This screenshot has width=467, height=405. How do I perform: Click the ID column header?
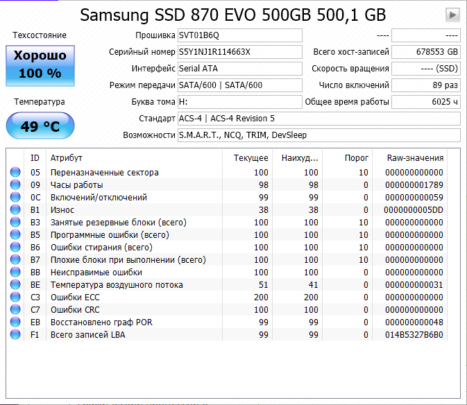[35, 158]
